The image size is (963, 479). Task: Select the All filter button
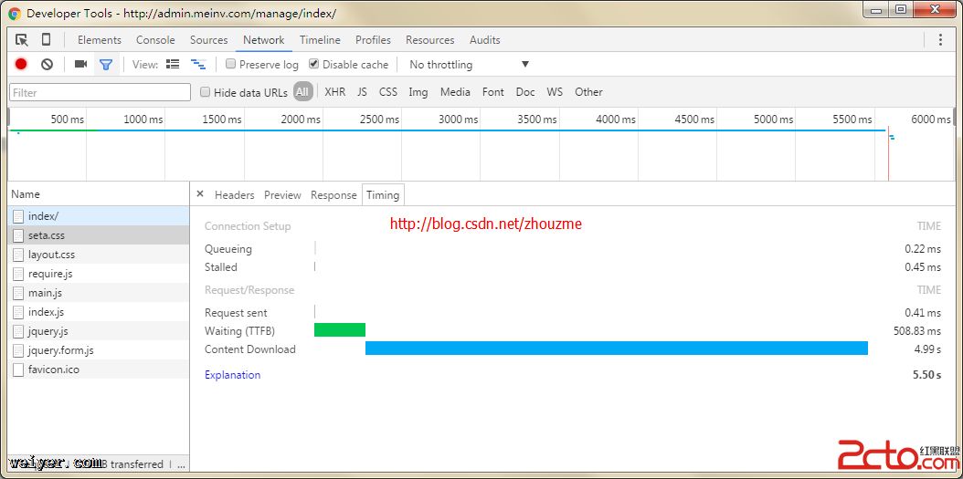click(302, 92)
